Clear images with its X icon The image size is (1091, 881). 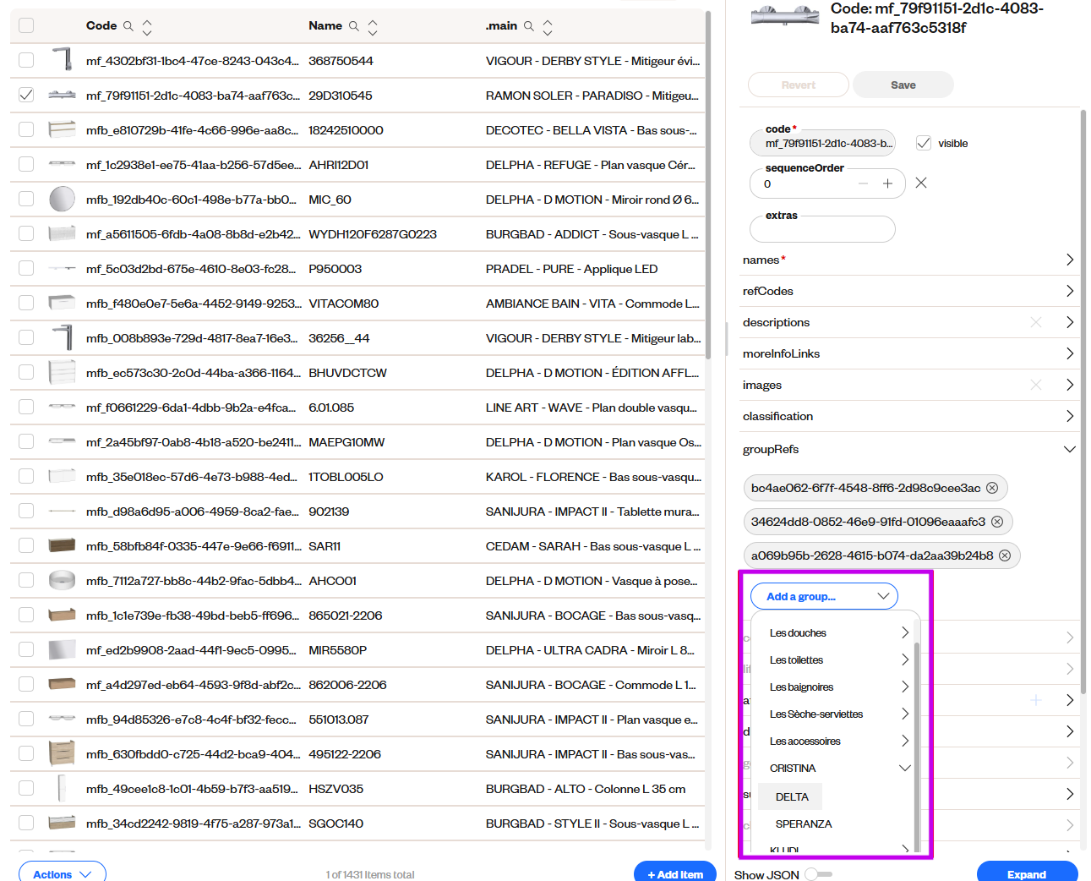tap(1036, 385)
